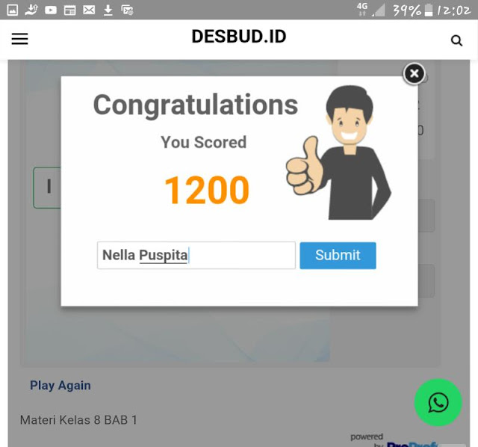Click the search magnifier icon
The width and height of the screenshot is (478, 447).
(456, 40)
